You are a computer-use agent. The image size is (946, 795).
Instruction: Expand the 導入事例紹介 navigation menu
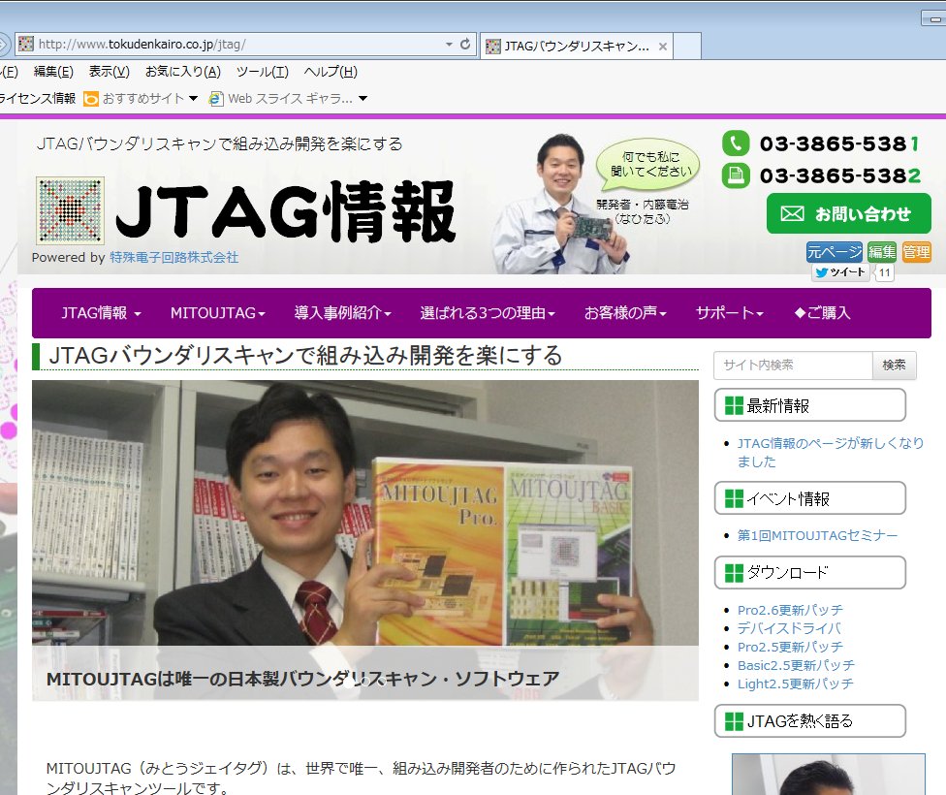coord(342,313)
